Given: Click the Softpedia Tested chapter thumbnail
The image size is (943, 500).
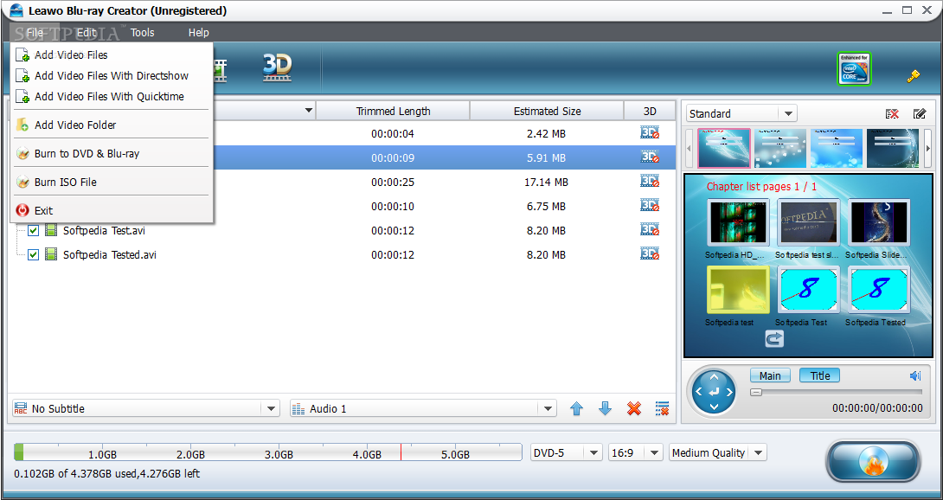Looking at the screenshot, I should click(879, 290).
